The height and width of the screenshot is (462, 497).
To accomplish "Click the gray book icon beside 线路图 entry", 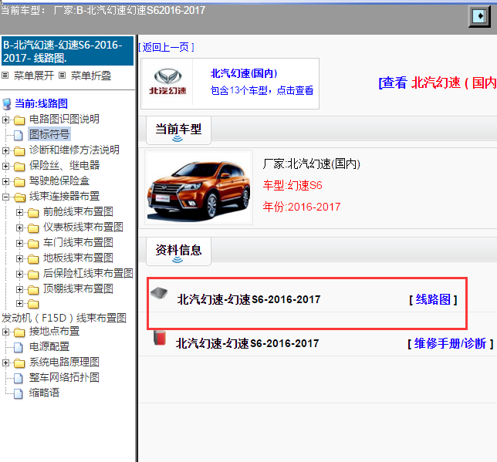I will (159, 293).
